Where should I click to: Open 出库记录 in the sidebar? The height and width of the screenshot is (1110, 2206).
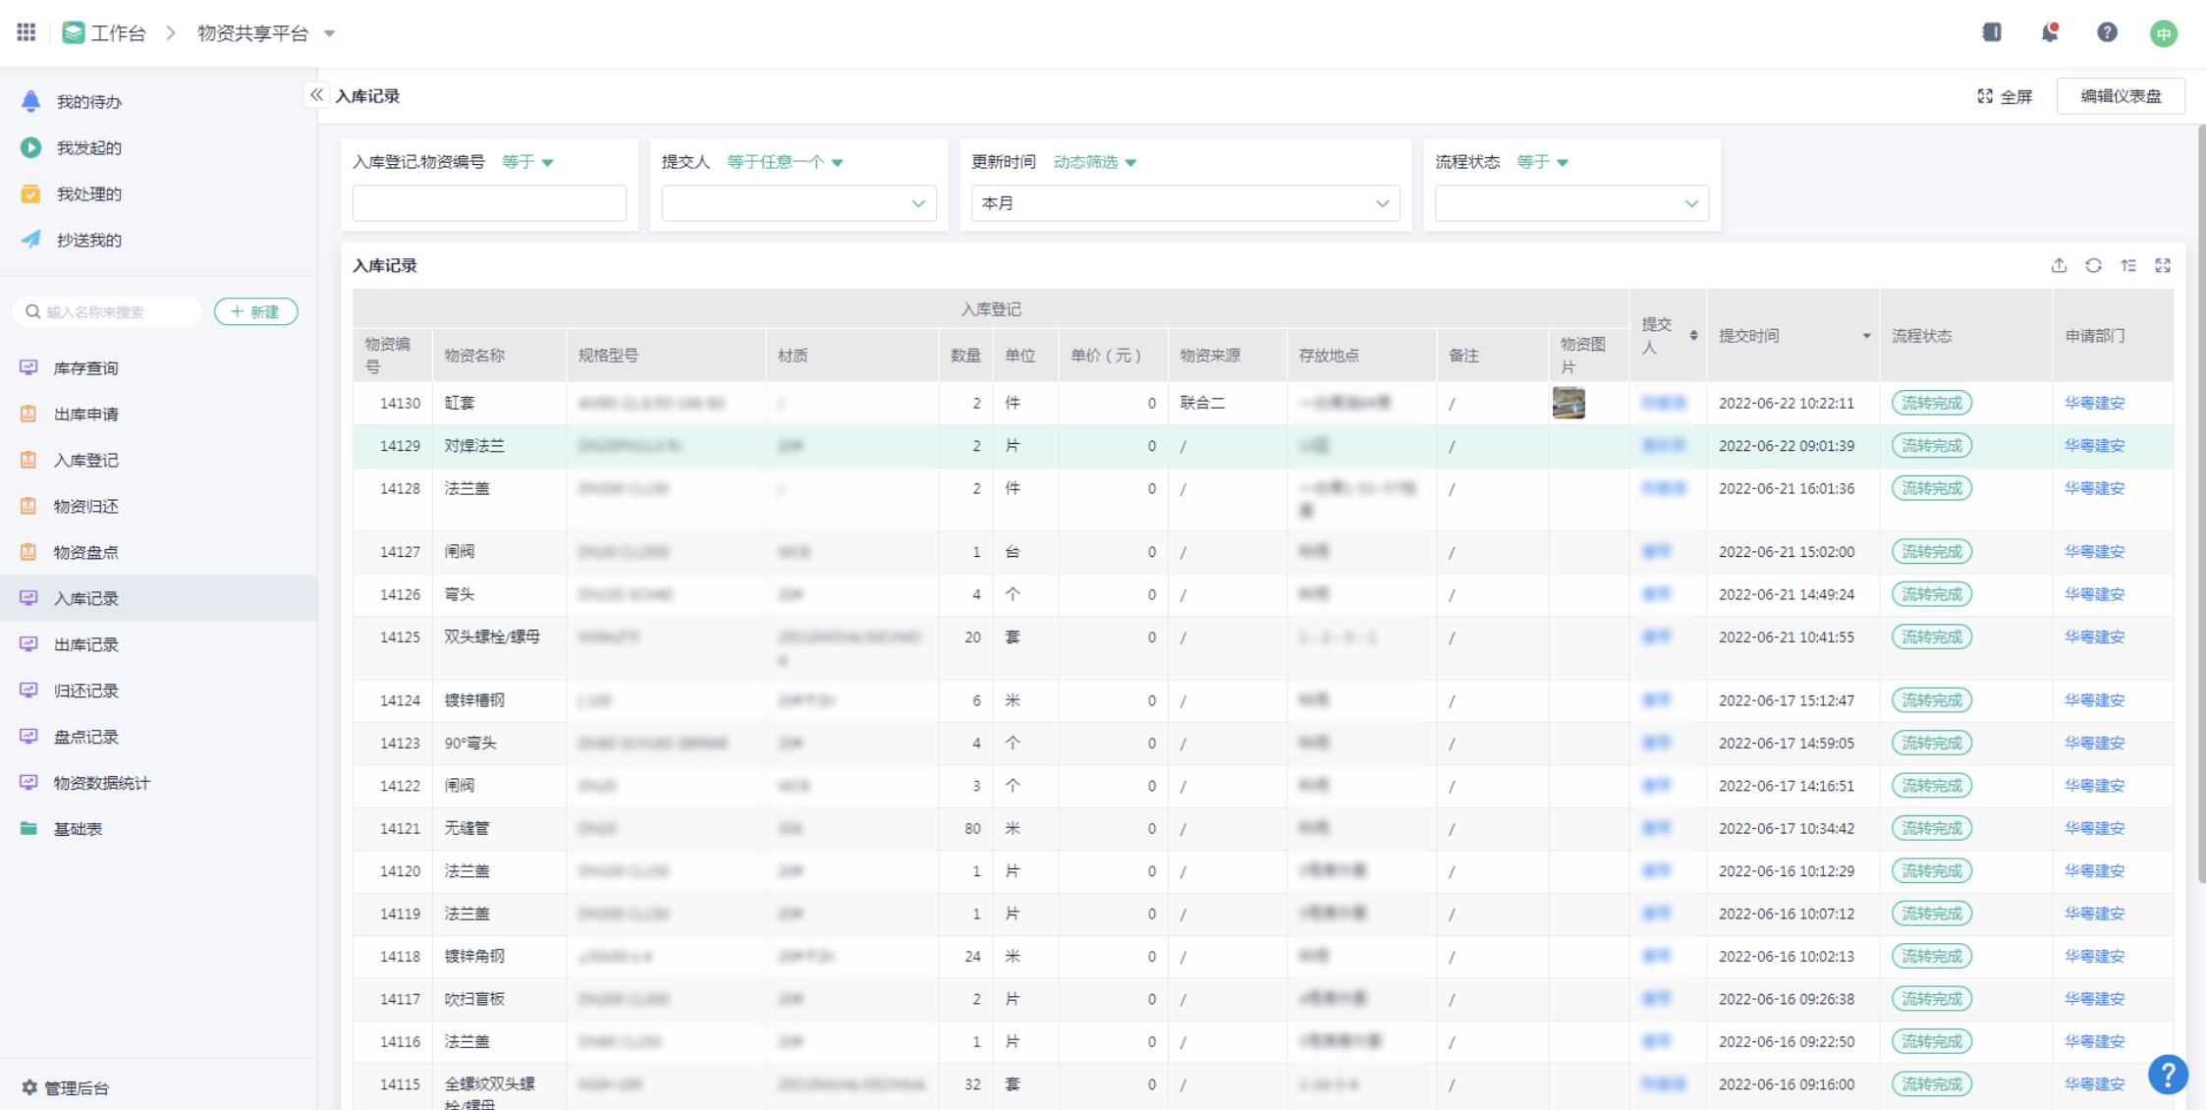(x=86, y=644)
